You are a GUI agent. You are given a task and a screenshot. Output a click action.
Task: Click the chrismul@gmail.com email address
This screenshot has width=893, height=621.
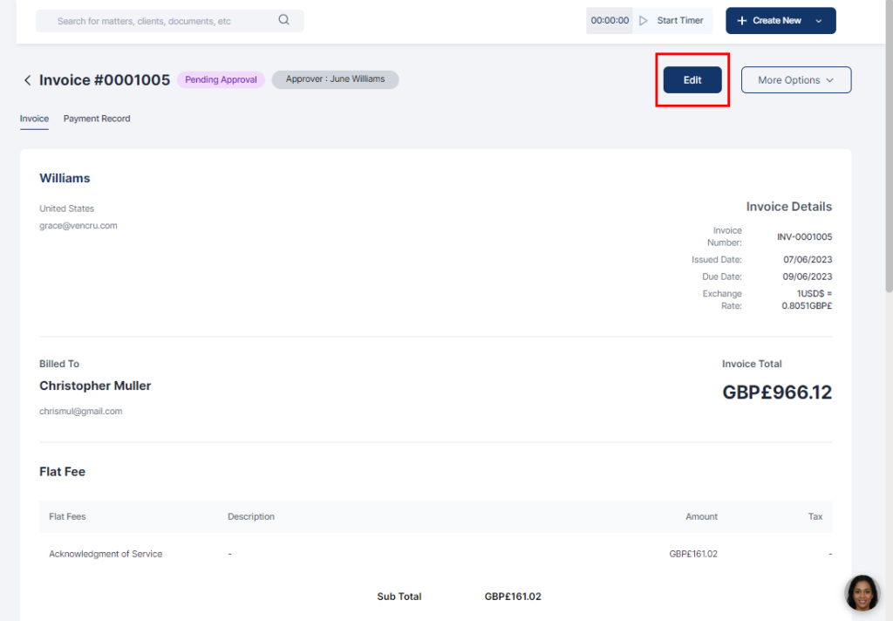(x=81, y=411)
